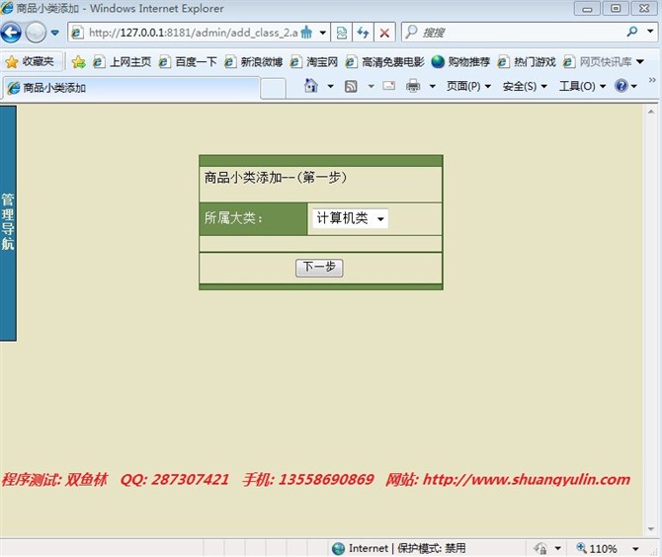Click the search box field
This screenshot has height=557, width=662.
click(513, 32)
